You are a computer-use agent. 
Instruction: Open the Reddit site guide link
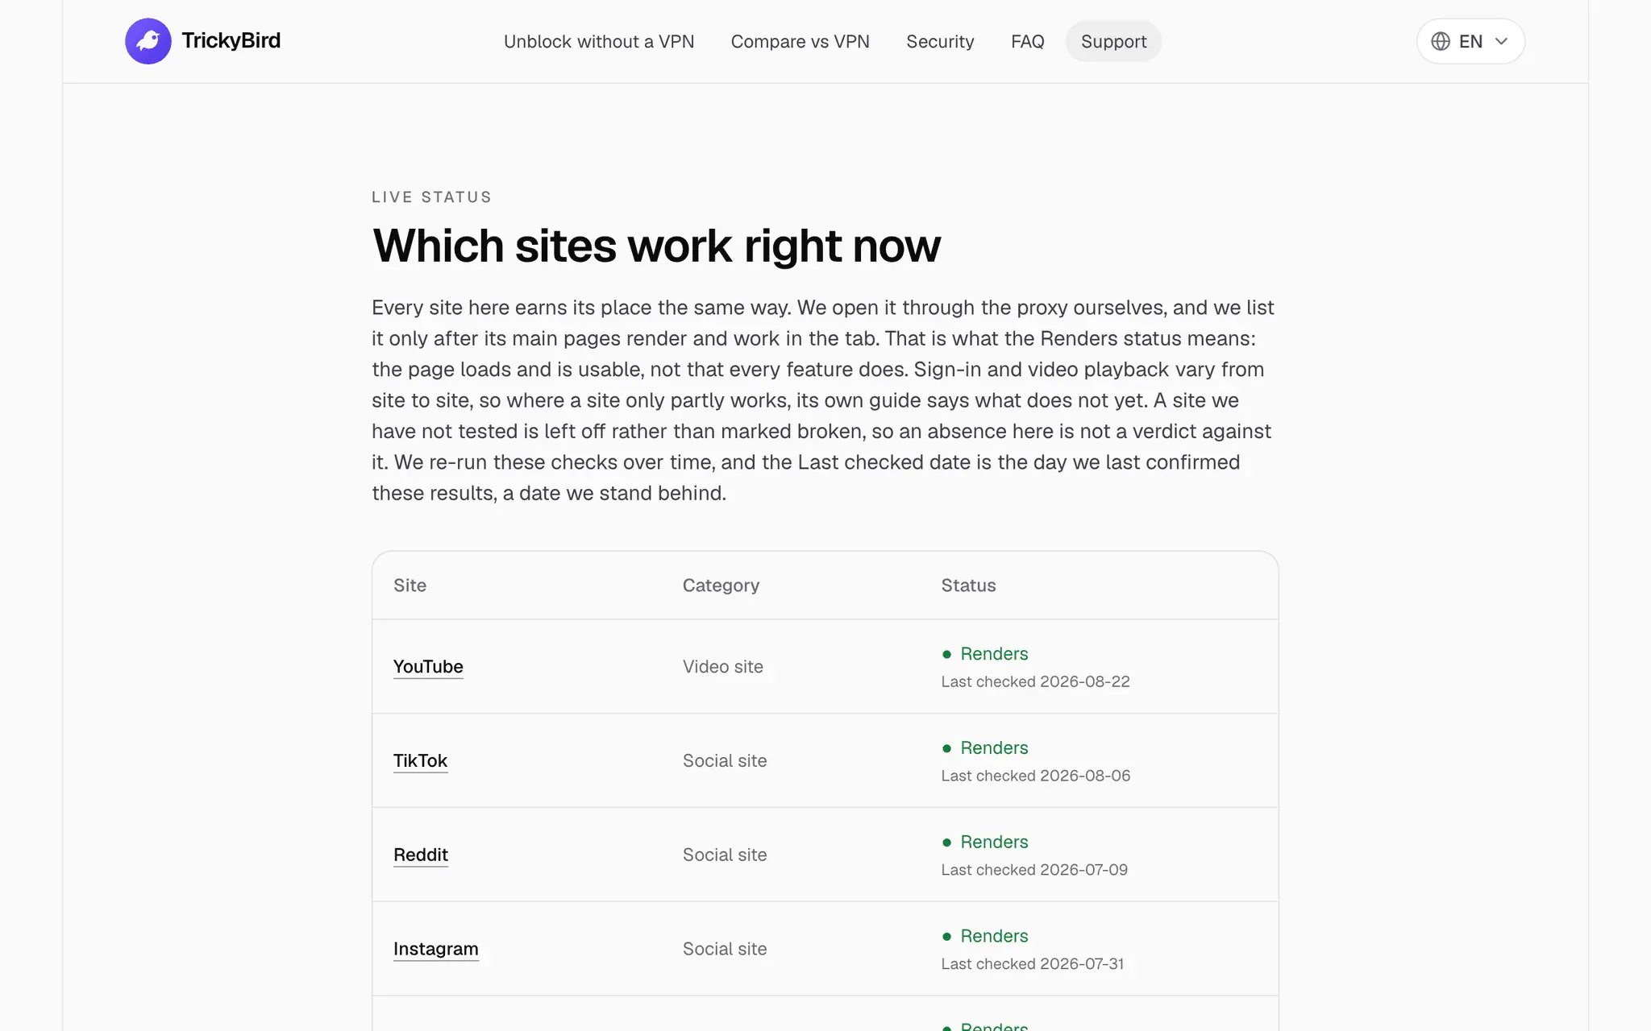[421, 855]
